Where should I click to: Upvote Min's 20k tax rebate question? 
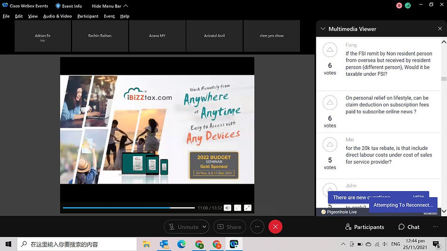pyautogui.click(x=330, y=144)
